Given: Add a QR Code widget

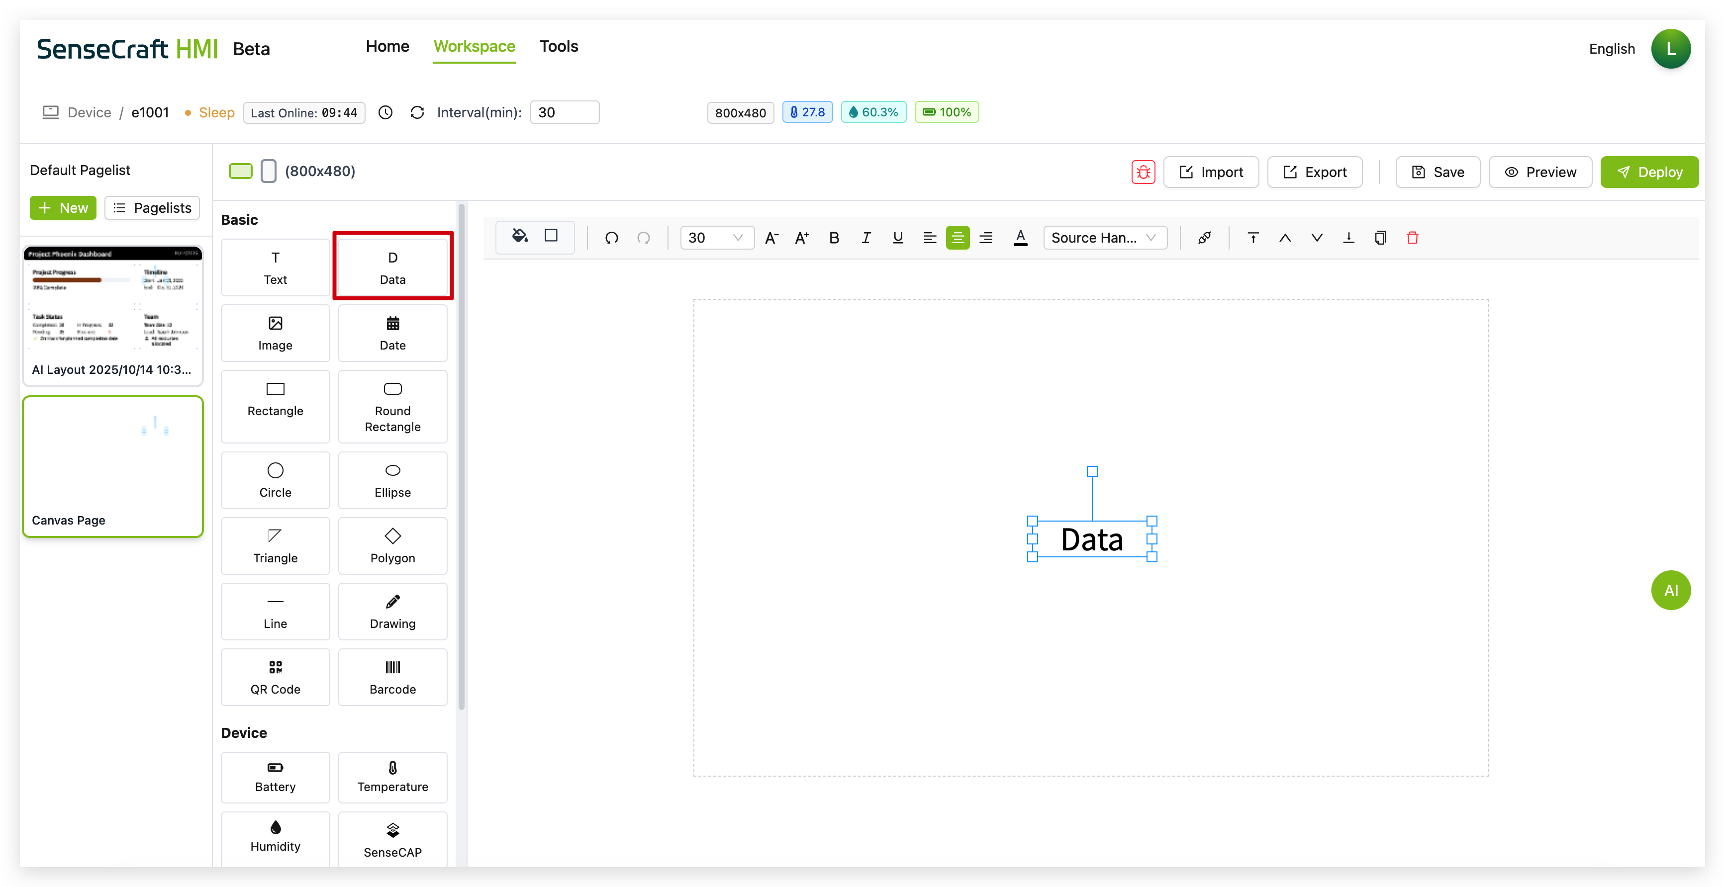Looking at the screenshot, I should 275,677.
